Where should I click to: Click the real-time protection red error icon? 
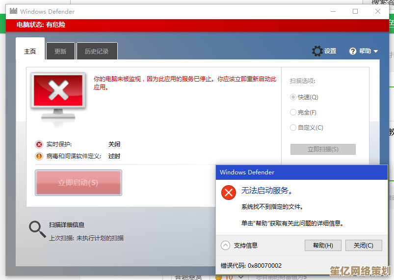pos(39,144)
